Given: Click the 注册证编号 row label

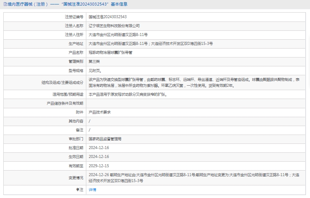Looking at the screenshot, I should 74,17.
